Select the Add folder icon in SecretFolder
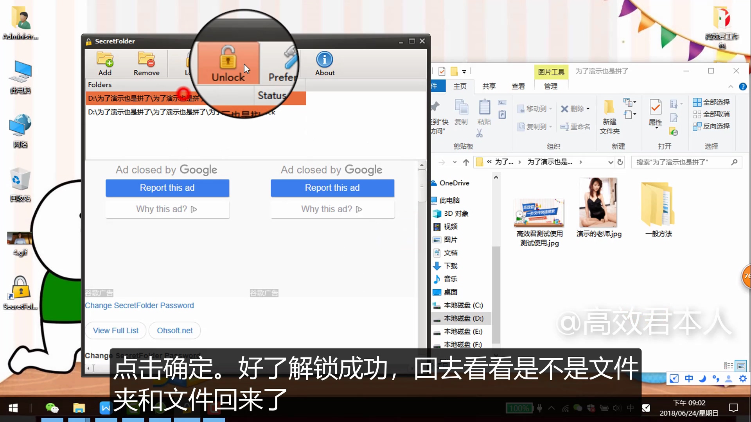 (104, 63)
